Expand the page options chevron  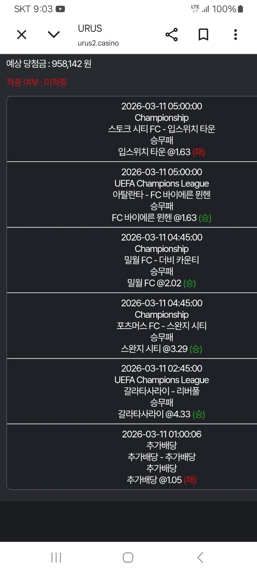point(54,34)
